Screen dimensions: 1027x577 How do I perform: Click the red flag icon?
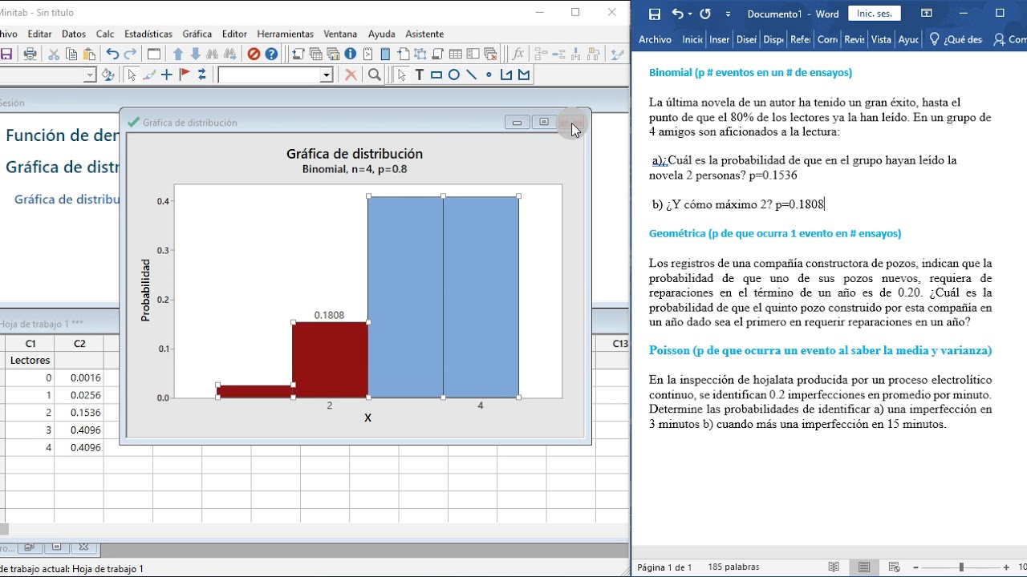[184, 75]
